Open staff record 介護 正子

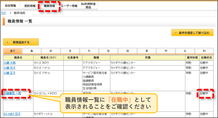coord(10,73)
